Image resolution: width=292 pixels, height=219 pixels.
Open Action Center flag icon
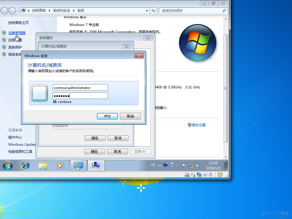184,166
